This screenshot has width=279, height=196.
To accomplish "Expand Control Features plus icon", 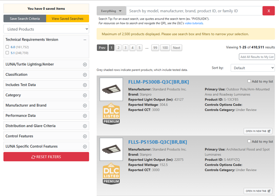I will click(x=85, y=136).
